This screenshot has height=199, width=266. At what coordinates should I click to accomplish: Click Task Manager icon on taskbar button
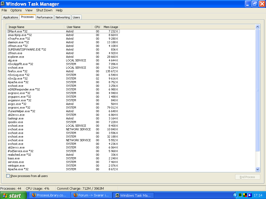[x=117, y=195]
